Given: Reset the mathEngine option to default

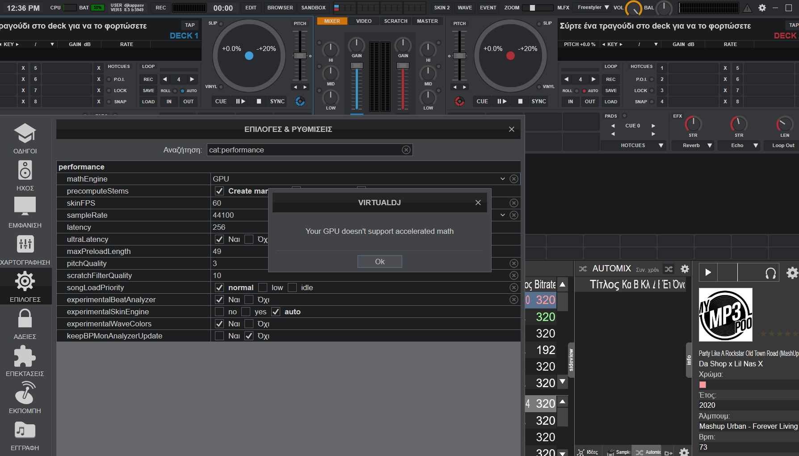Looking at the screenshot, I should pos(514,179).
